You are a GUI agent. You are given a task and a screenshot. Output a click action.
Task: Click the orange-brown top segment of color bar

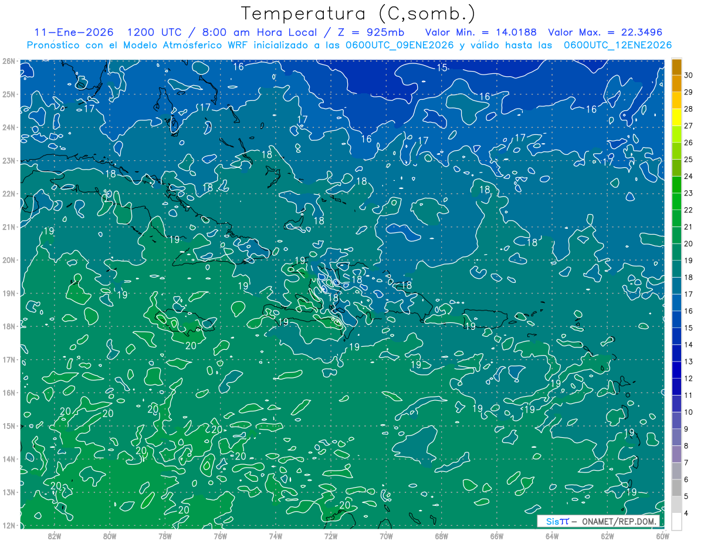(677, 67)
